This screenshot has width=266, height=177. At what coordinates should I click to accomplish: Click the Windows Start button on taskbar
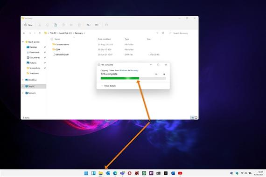click(86, 173)
